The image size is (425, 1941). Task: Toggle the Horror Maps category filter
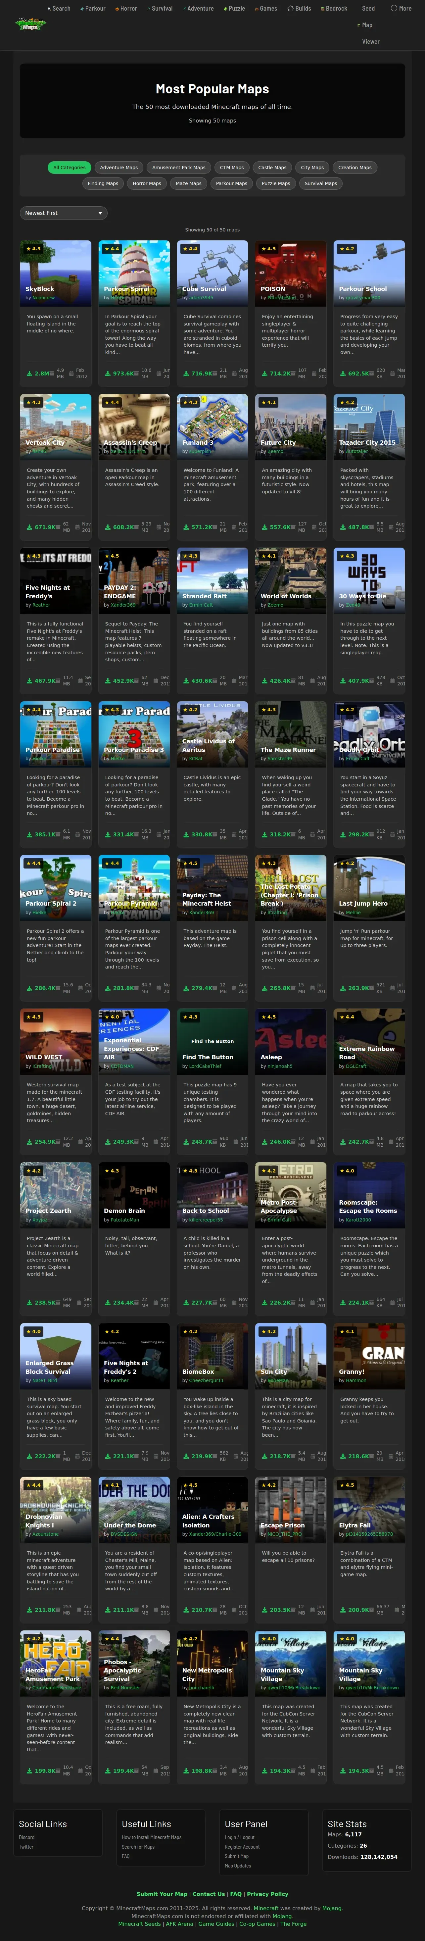pos(147,183)
